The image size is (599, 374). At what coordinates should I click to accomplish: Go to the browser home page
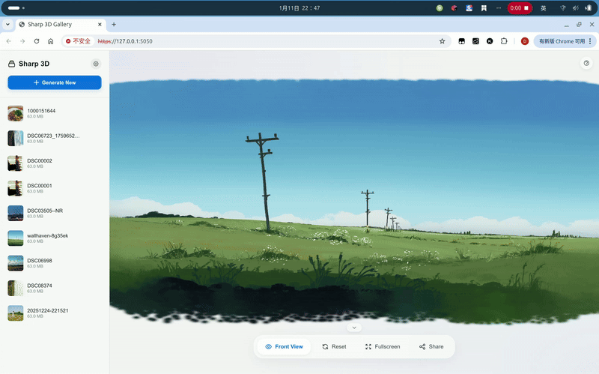click(x=50, y=41)
